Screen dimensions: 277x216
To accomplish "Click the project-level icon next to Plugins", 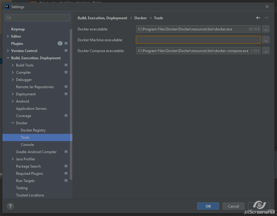I will (66, 43).
